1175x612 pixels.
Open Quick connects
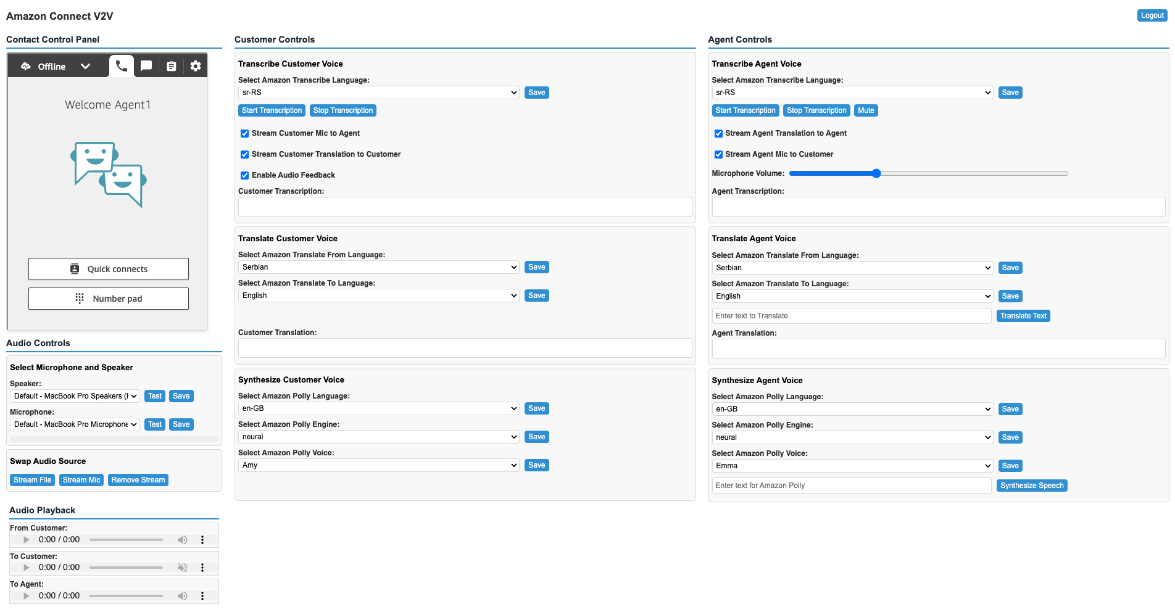click(109, 269)
